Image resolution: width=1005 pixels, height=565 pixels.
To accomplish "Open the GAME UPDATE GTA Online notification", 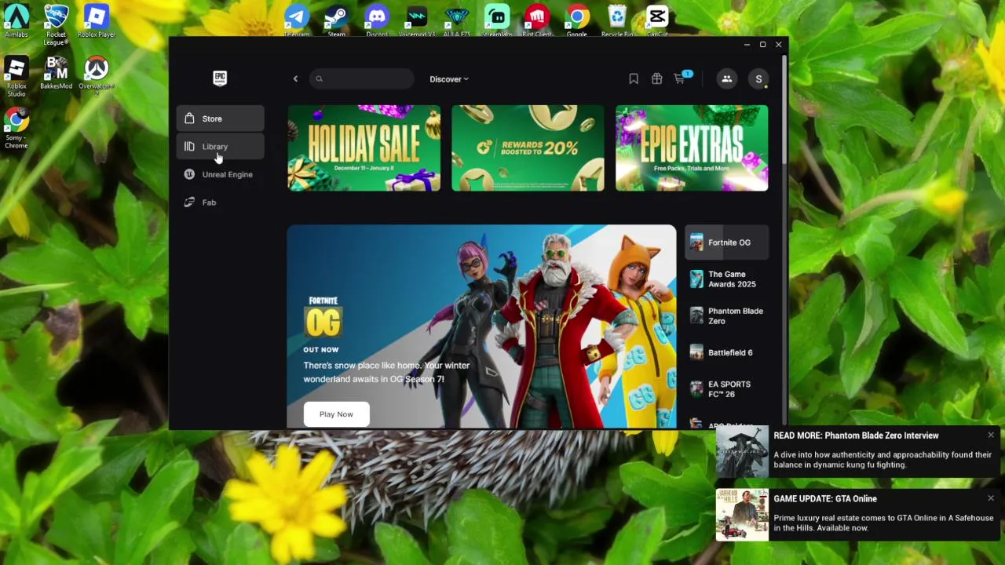I will tap(857, 515).
